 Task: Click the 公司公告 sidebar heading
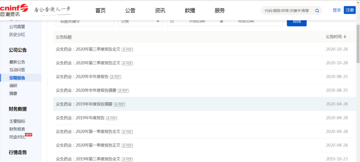click(18, 50)
